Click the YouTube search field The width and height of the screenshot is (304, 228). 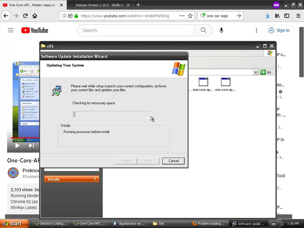pos(136,30)
